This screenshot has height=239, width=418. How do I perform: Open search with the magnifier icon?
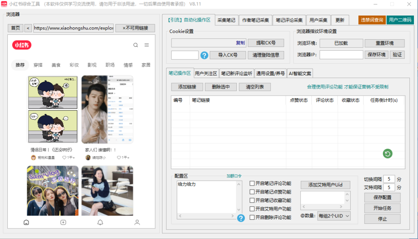136,45
